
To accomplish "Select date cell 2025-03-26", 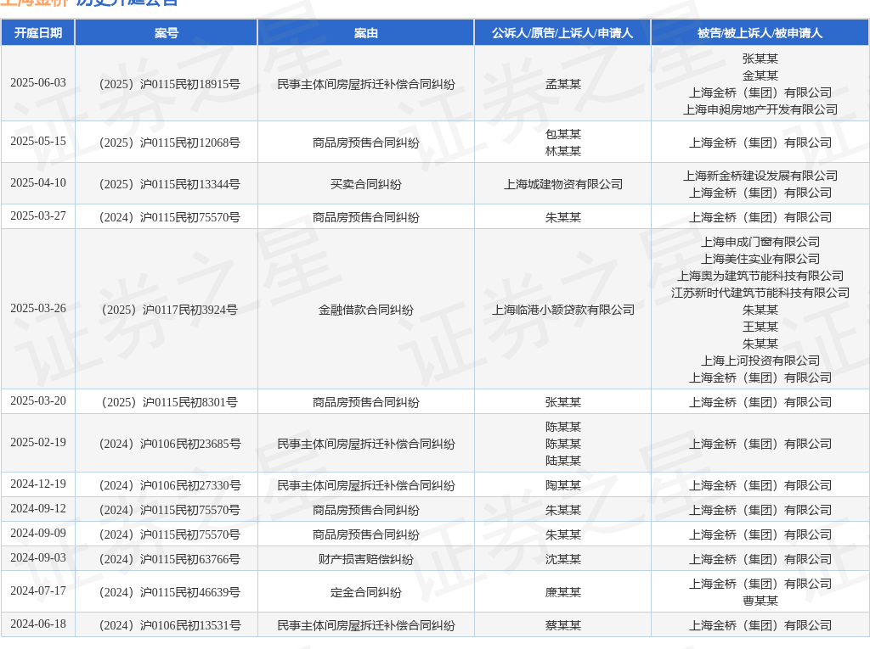I will [37, 308].
